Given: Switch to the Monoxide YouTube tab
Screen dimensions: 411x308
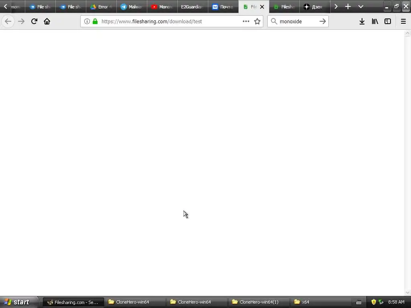Looking at the screenshot, I should tap(162, 7).
